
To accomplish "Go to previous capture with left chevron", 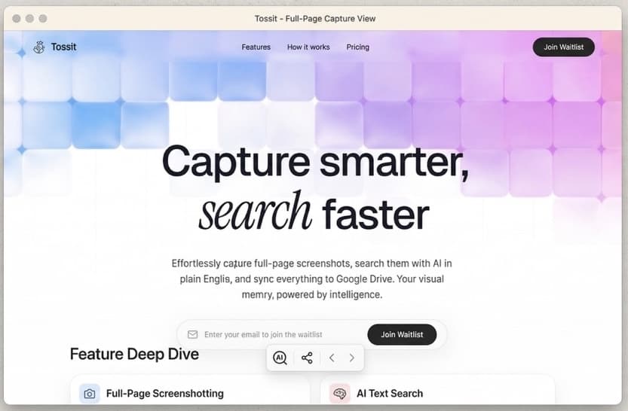I will pyautogui.click(x=332, y=358).
